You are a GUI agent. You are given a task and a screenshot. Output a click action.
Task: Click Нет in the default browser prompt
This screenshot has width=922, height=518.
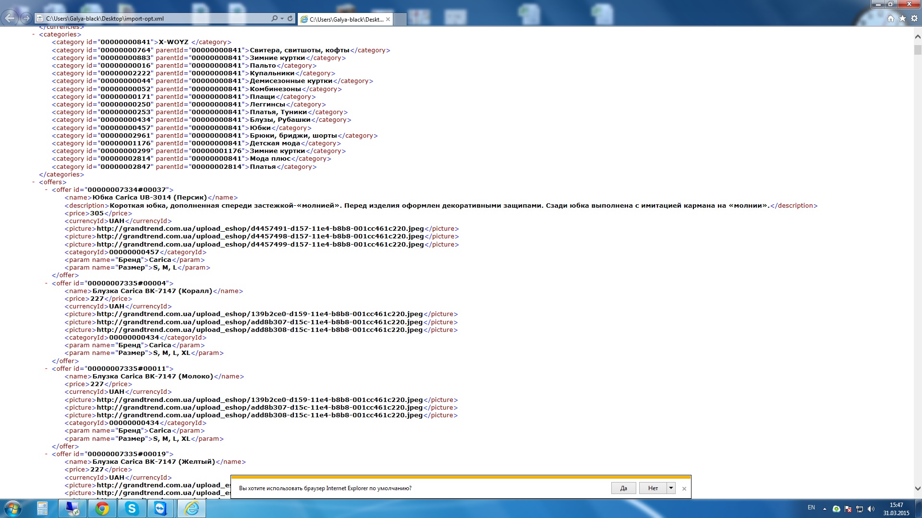tap(653, 488)
